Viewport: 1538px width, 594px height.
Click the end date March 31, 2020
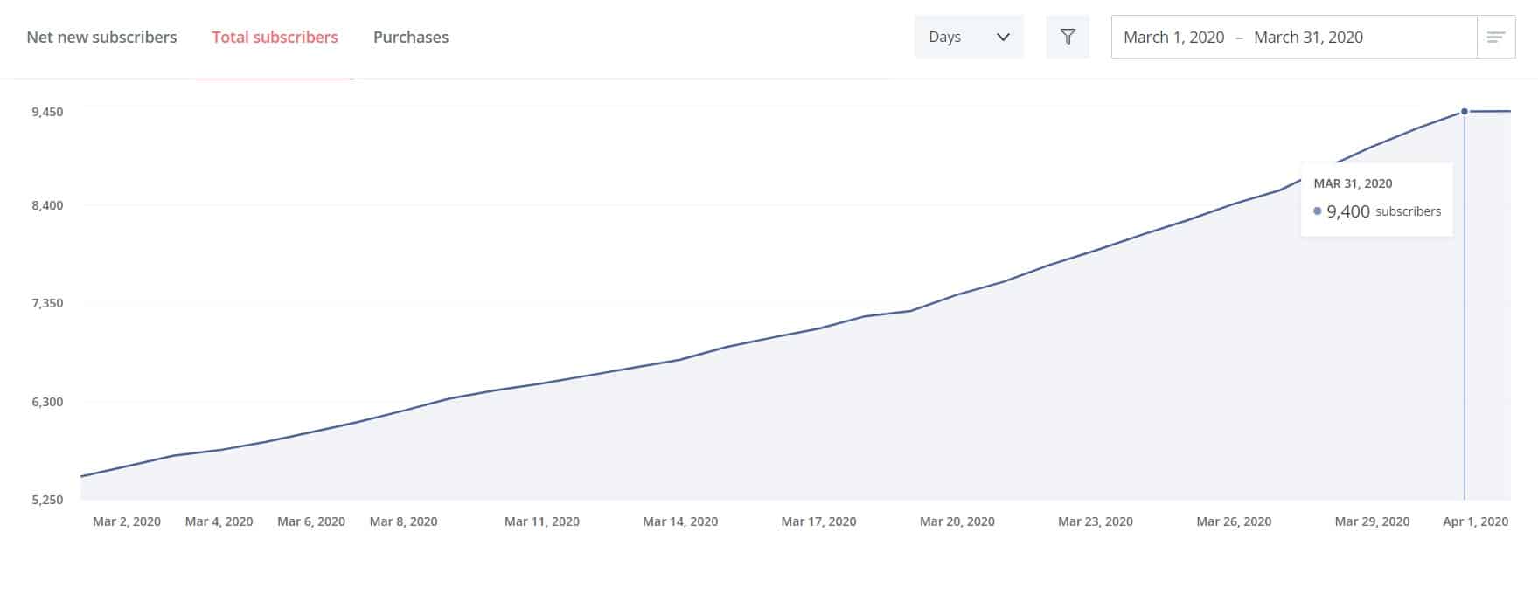(1308, 37)
